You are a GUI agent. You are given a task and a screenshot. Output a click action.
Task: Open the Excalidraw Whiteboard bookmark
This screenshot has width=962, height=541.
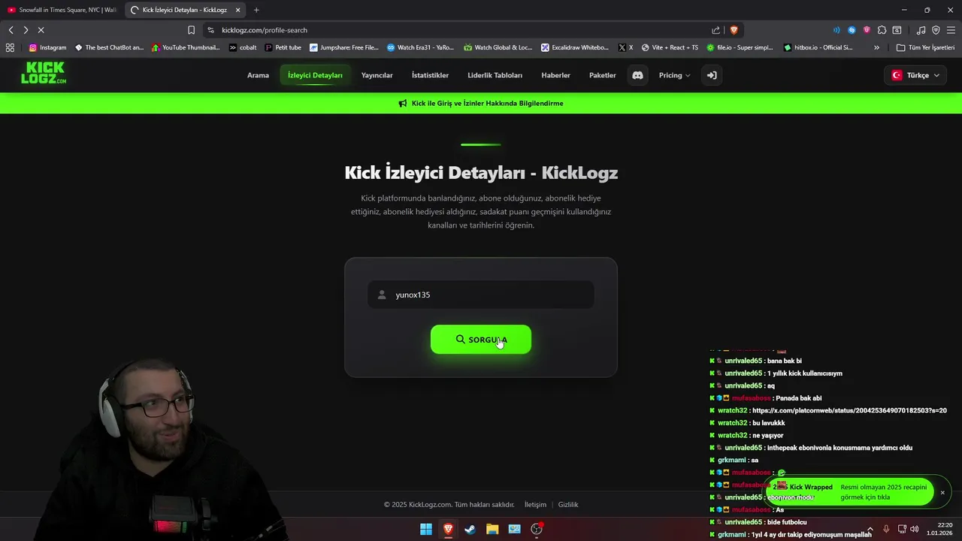click(x=575, y=47)
